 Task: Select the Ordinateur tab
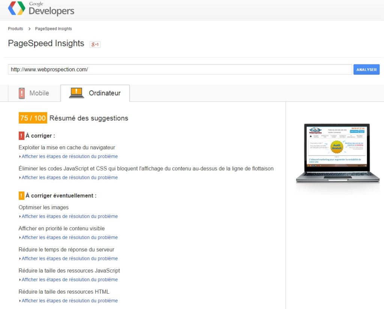[95, 93]
